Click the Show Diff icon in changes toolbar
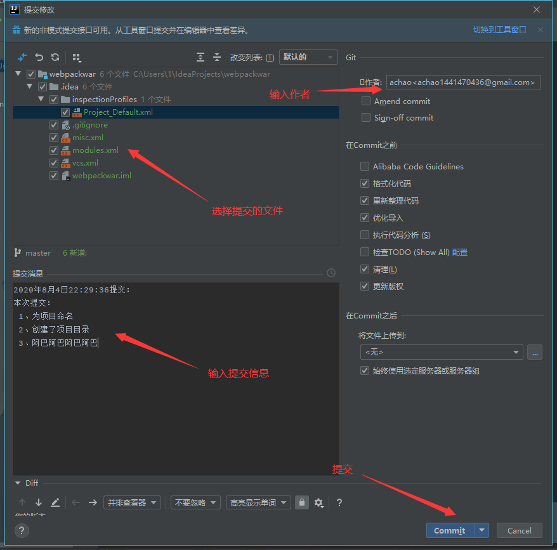 pyautogui.click(x=22, y=57)
